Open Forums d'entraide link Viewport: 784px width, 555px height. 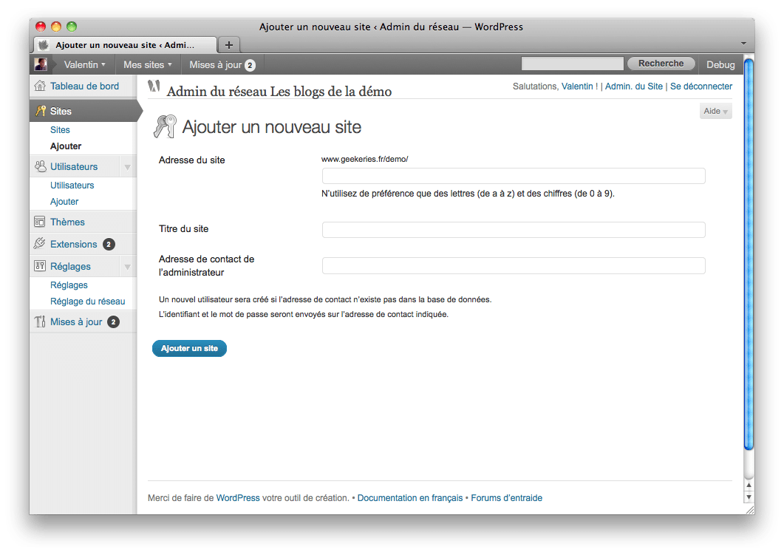coord(506,498)
